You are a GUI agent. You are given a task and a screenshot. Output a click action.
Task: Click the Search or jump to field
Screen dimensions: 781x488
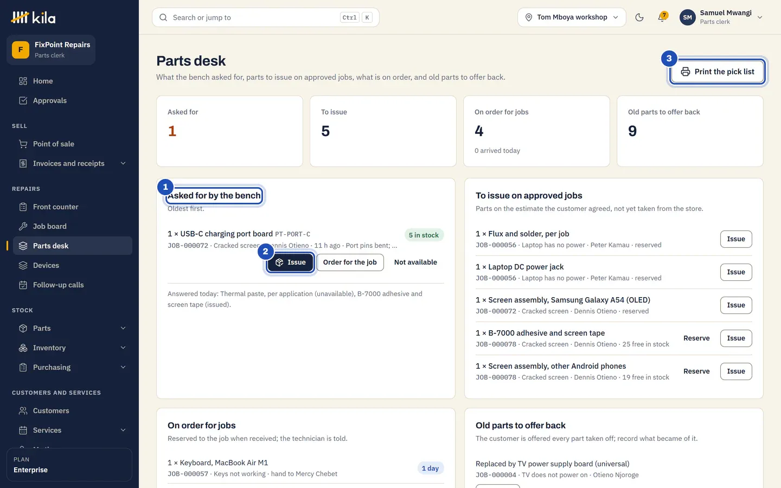point(266,17)
